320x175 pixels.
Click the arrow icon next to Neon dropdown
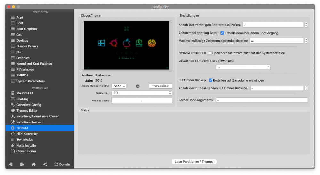[x=138, y=86]
